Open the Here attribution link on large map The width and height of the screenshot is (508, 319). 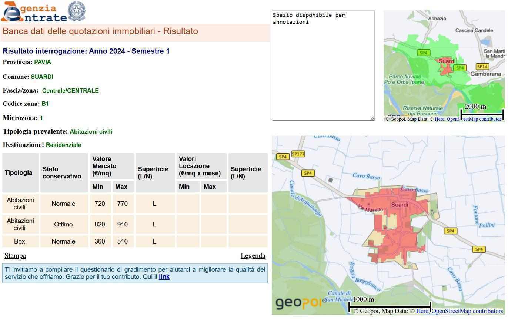pyautogui.click(x=422, y=311)
